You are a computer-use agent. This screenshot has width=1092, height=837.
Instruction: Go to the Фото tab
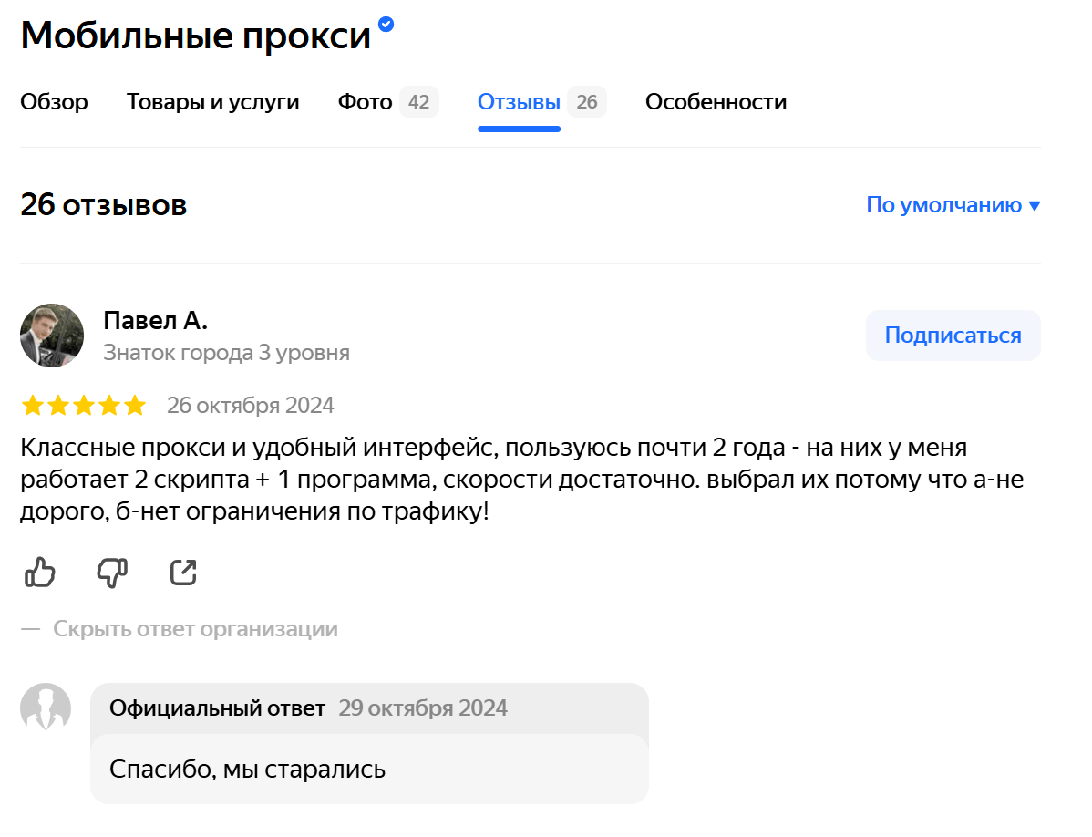pos(365,102)
